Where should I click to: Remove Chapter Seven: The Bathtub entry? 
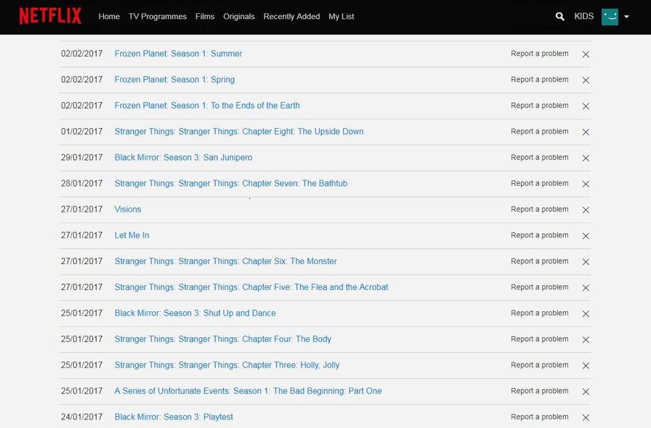click(586, 184)
